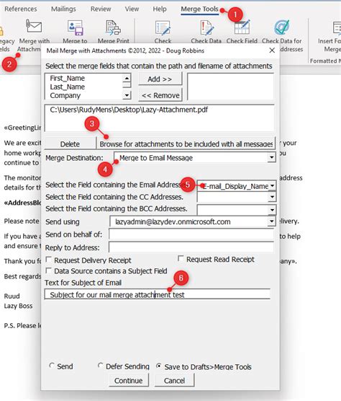
Task: Click the Send on behalf of field
Action: (191, 234)
